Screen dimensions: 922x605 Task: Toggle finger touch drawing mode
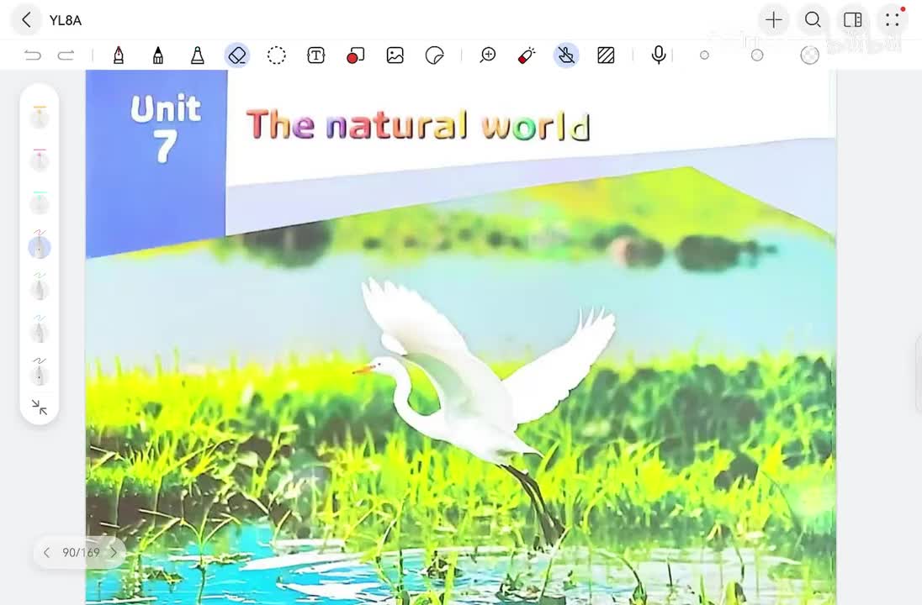tap(565, 55)
